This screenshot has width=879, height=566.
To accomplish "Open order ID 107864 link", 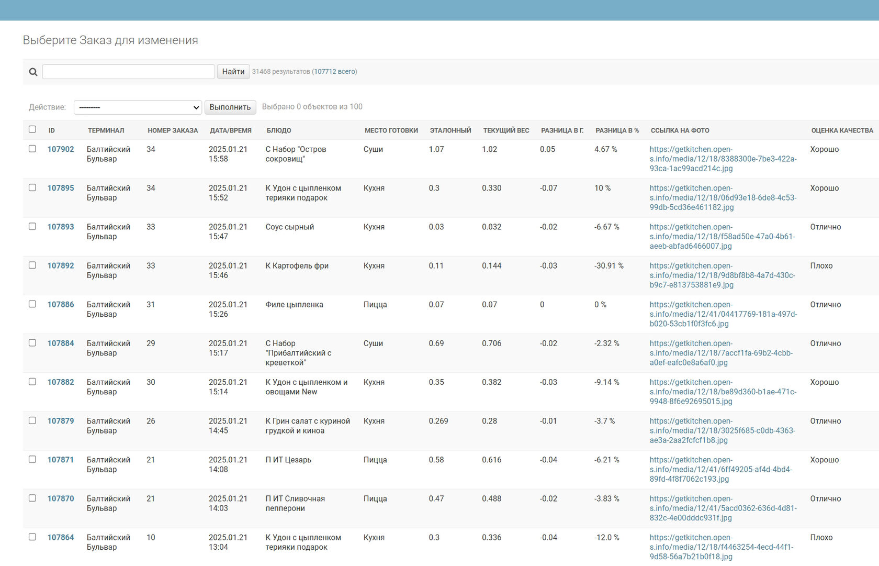I will tap(61, 537).
